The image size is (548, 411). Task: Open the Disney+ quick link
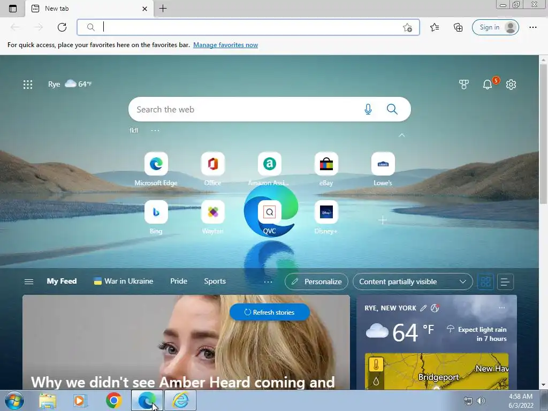(x=326, y=217)
